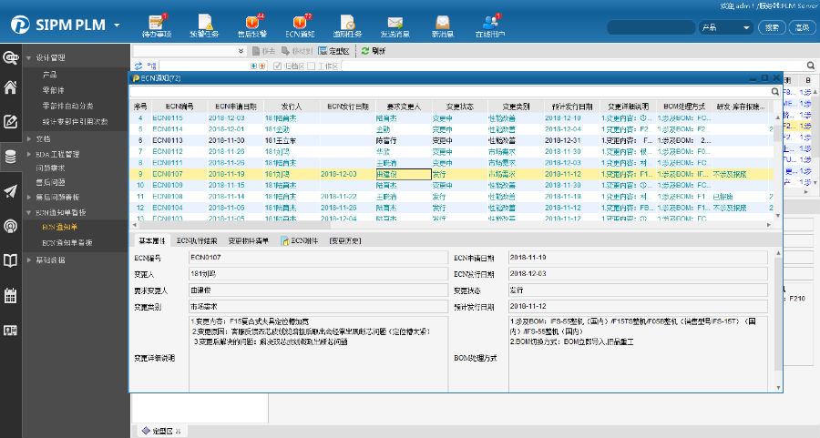820x438 pixels.
Task: Click home icon in left sidebar
Action: click(x=11, y=88)
